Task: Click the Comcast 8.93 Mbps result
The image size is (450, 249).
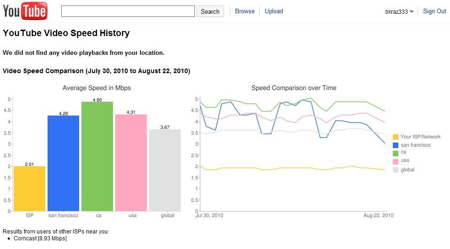Action: click(40, 238)
